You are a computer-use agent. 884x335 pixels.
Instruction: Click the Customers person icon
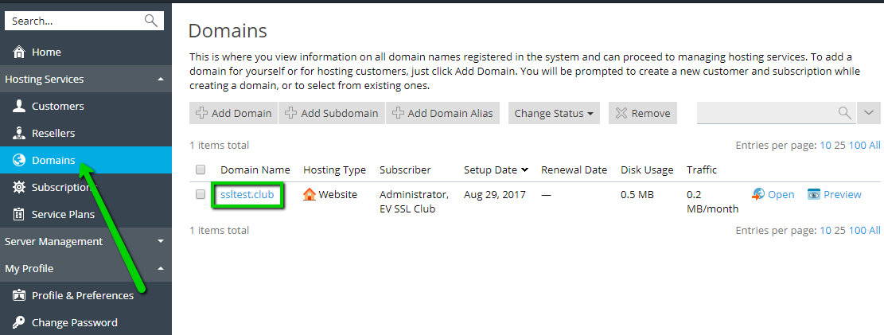coord(19,107)
